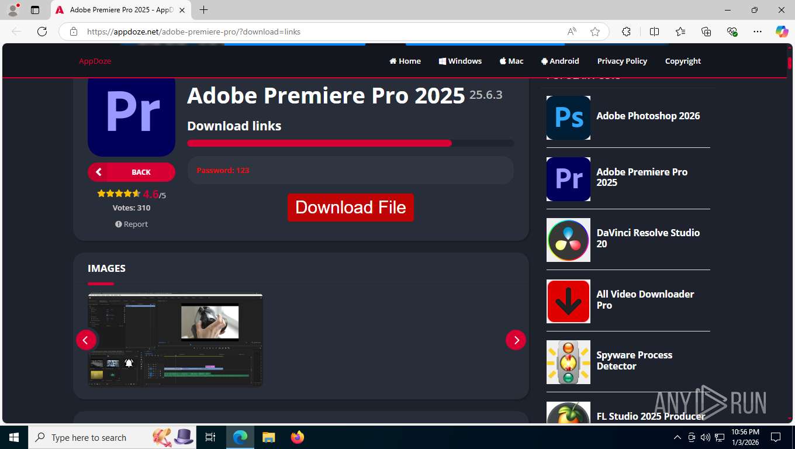Open the Favorites list icon

click(x=680, y=32)
